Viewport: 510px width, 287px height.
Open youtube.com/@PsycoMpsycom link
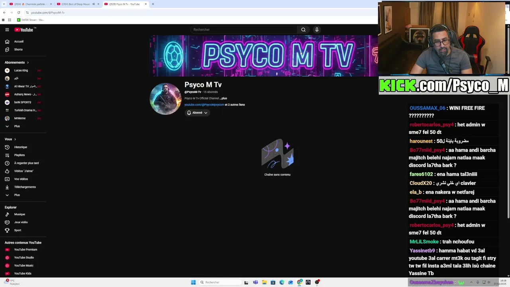point(204,105)
